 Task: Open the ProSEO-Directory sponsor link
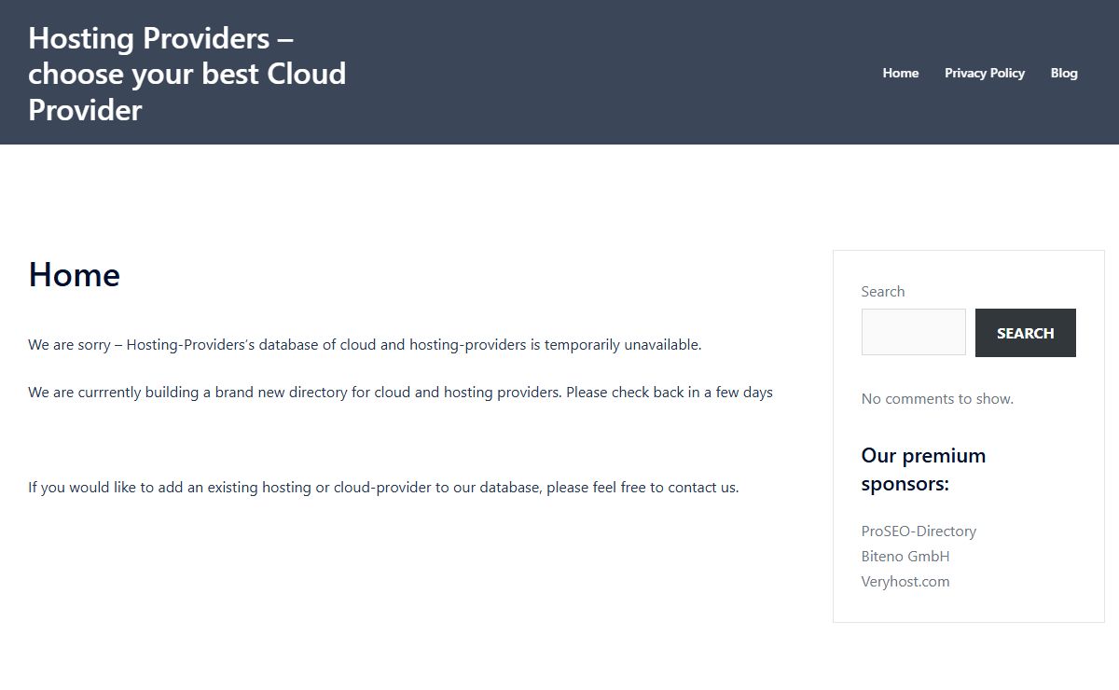tap(919, 531)
